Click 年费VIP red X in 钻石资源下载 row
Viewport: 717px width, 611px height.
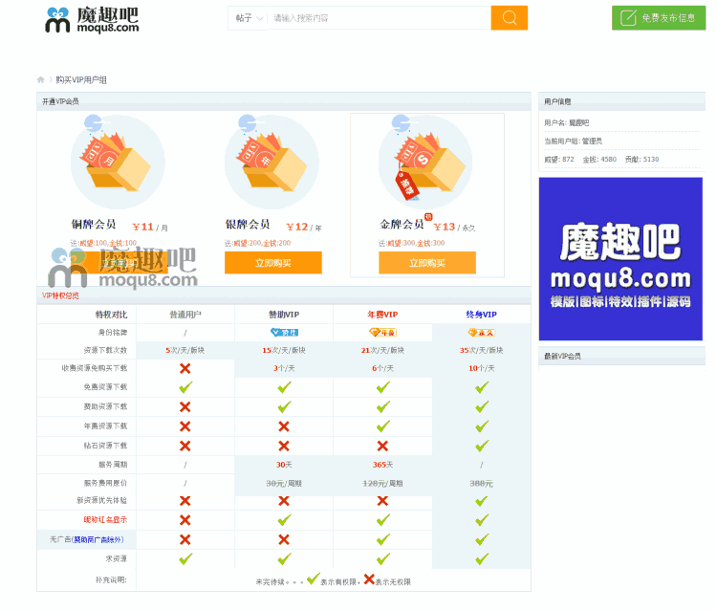pos(382,446)
